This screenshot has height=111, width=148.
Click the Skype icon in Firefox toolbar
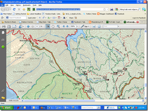(x=144, y=9)
